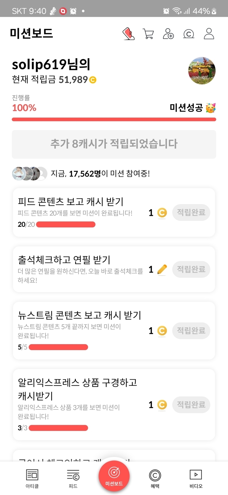Tap the coin icon on feed mission
This screenshot has height=495, width=228.
click(162, 213)
